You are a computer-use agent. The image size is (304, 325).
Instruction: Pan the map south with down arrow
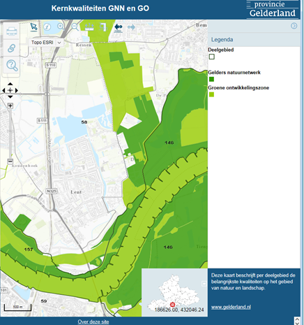[10, 96]
